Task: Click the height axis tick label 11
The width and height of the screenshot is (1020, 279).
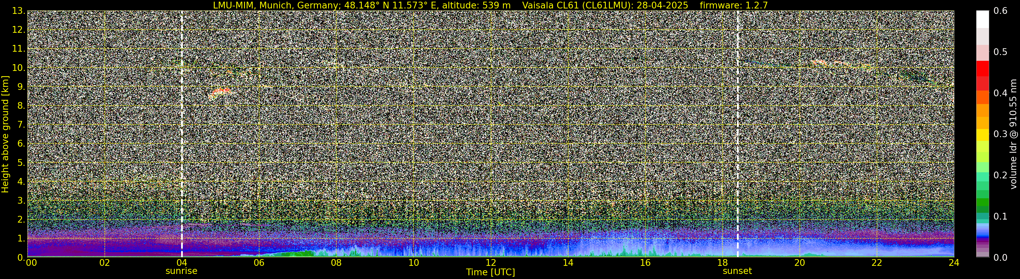Action: coord(18,49)
